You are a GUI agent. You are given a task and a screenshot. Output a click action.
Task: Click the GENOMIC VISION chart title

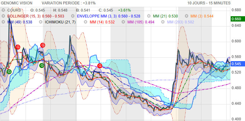click(x=17, y=3)
